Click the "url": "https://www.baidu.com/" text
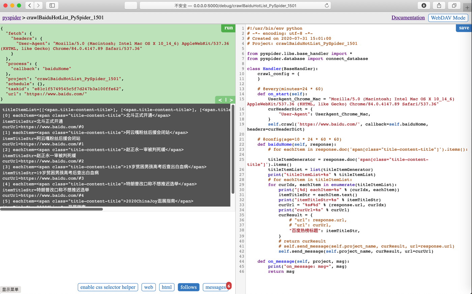This screenshot has width=472, height=294. [46, 94]
